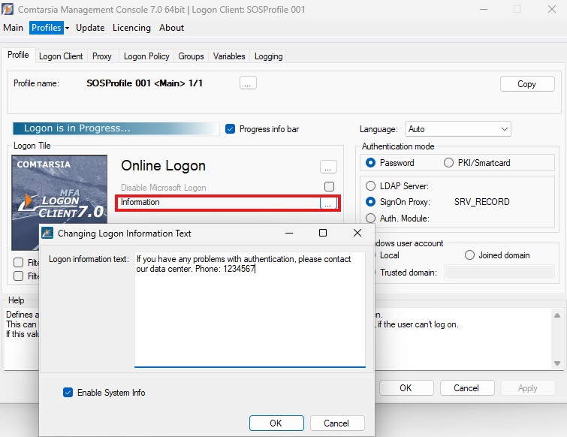
Task: Select the PKI/Smartcard authentication mode
Action: pyautogui.click(x=449, y=163)
